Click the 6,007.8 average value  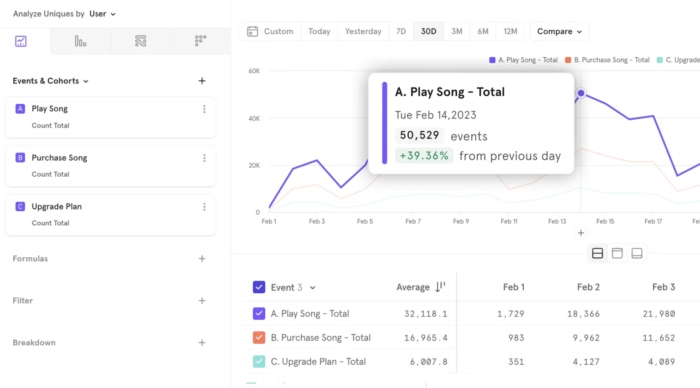point(429,362)
